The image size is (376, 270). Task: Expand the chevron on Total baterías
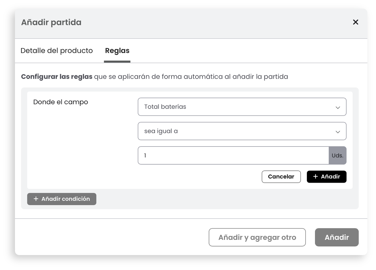tap(338, 107)
